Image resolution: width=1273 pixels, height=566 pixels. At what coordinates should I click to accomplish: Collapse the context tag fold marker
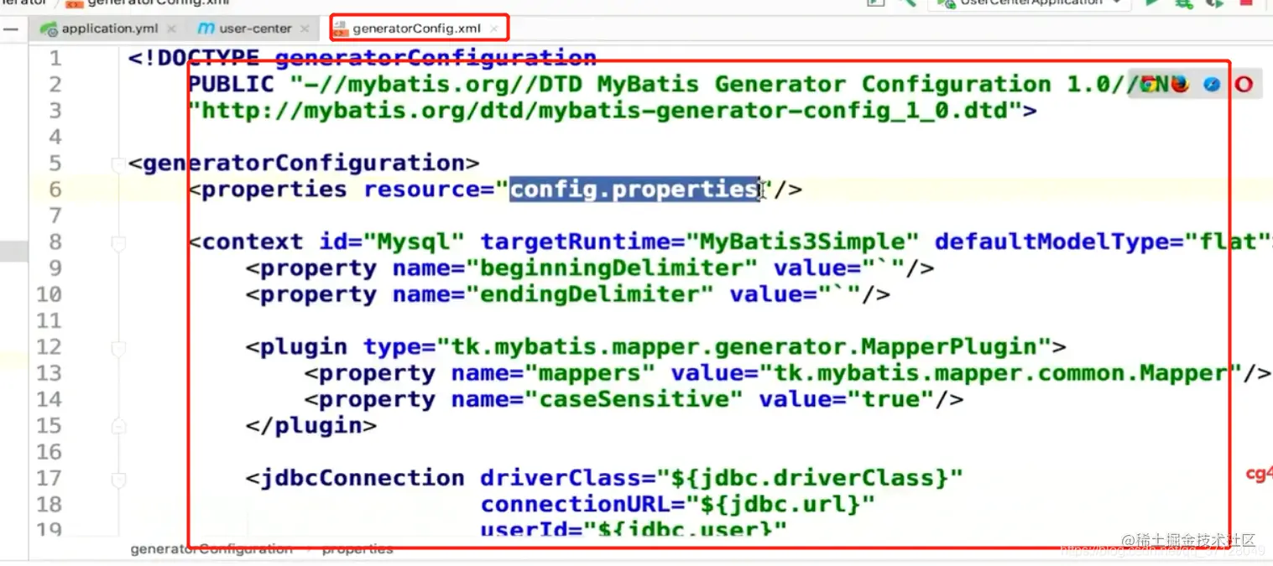117,243
